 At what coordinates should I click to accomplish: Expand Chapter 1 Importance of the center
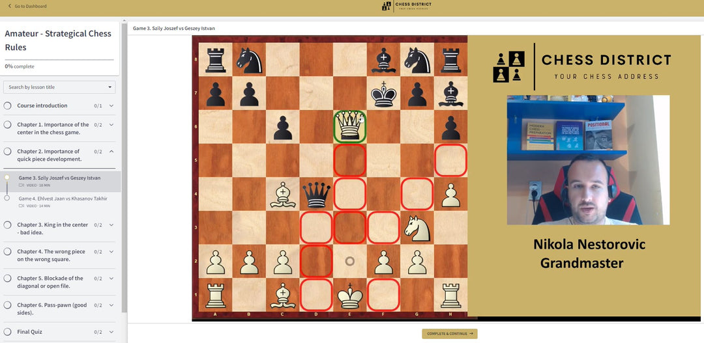[111, 124]
